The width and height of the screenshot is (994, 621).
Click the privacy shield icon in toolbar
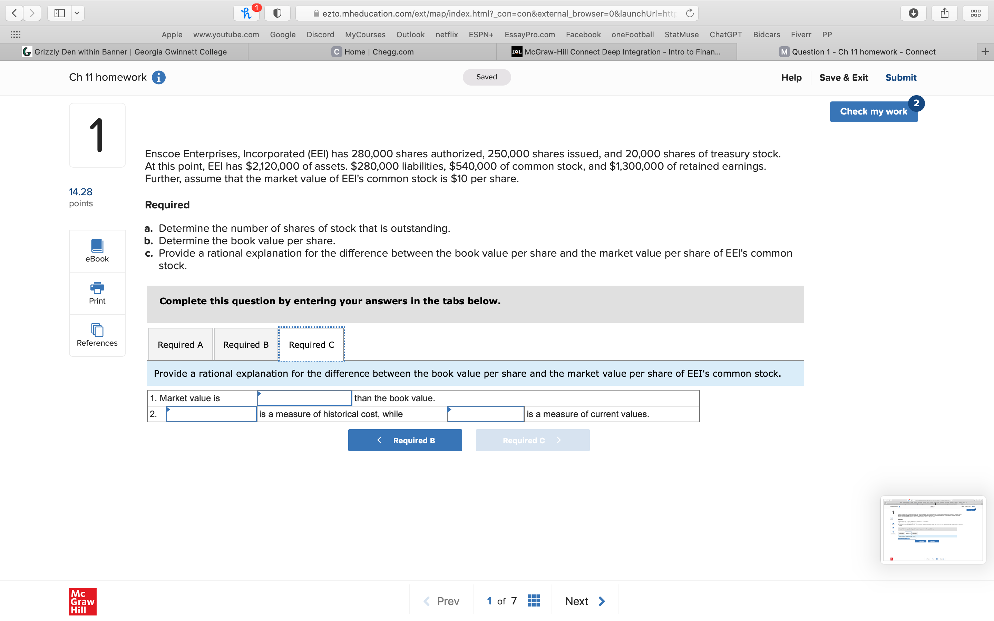(277, 13)
